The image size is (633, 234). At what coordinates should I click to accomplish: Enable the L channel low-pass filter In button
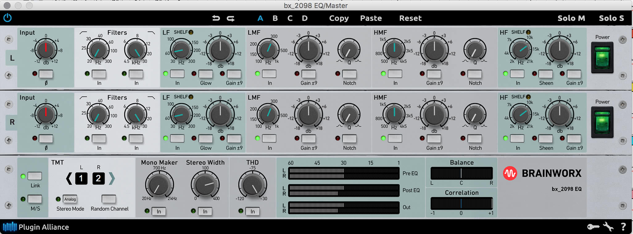point(136,74)
